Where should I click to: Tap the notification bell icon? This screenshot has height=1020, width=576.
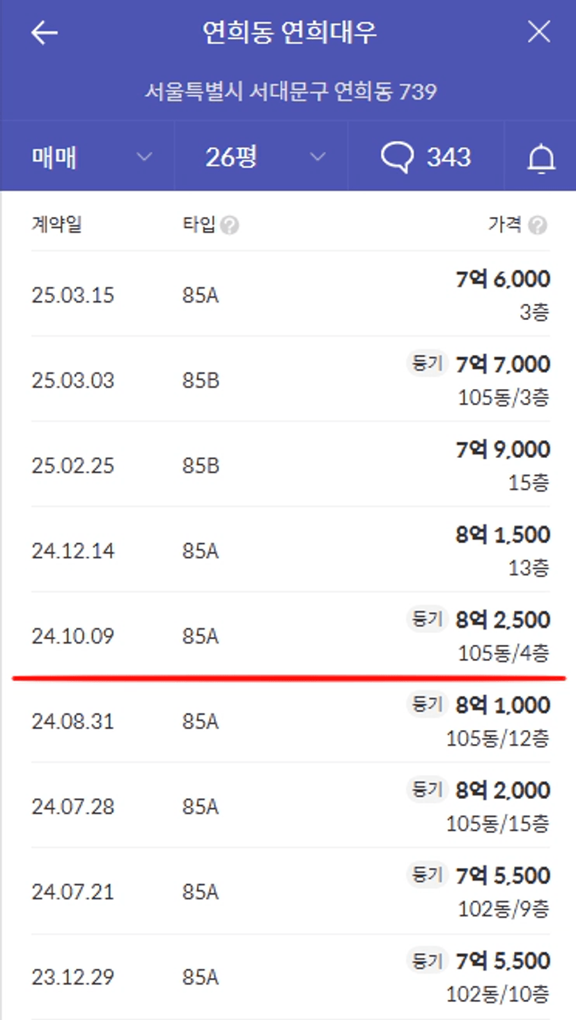(x=540, y=158)
